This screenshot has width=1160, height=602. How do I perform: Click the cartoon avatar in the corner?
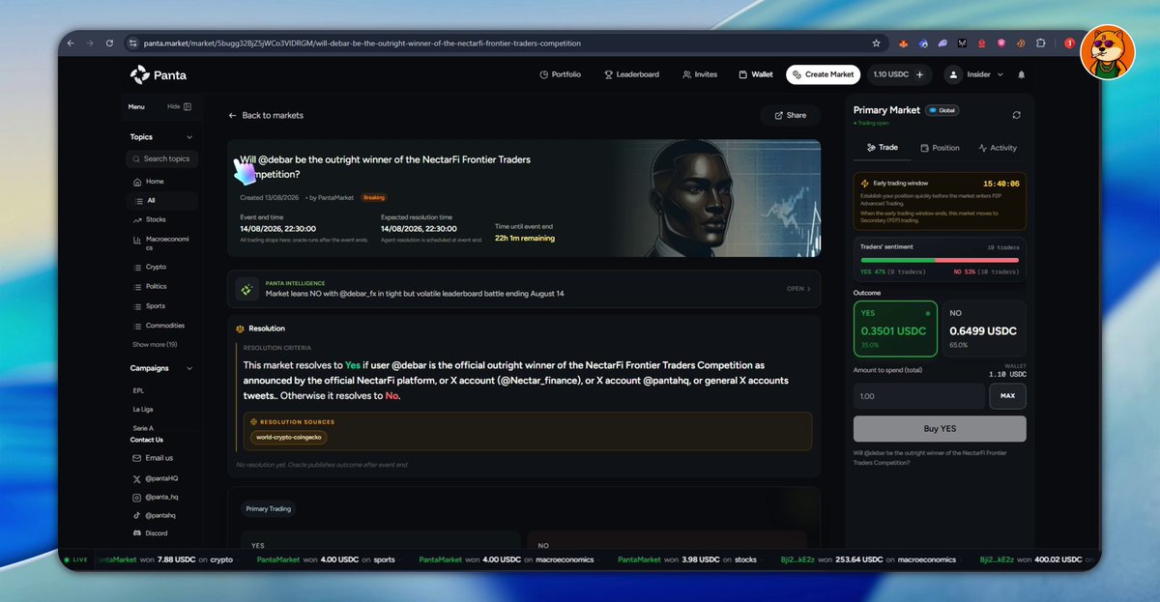coord(1107,53)
